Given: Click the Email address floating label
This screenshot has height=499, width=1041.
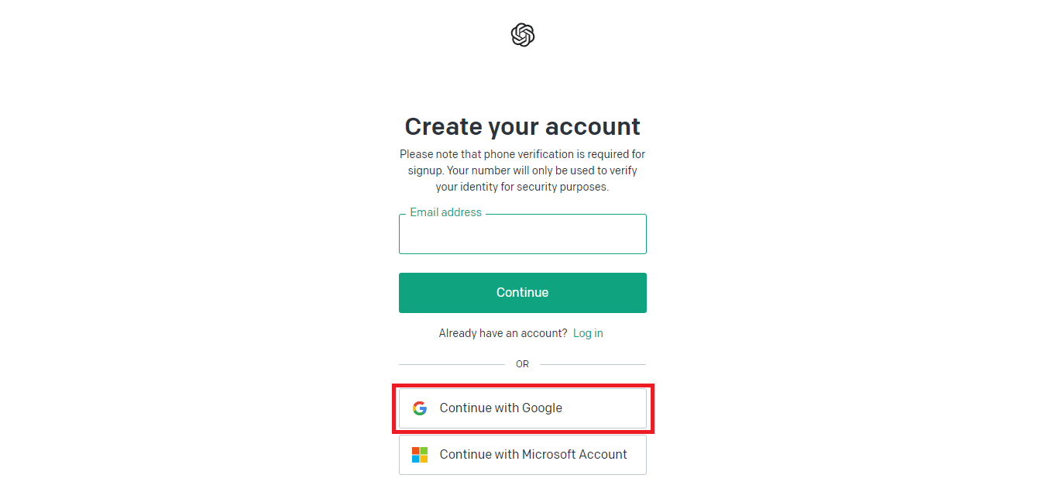Looking at the screenshot, I should coord(445,212).
